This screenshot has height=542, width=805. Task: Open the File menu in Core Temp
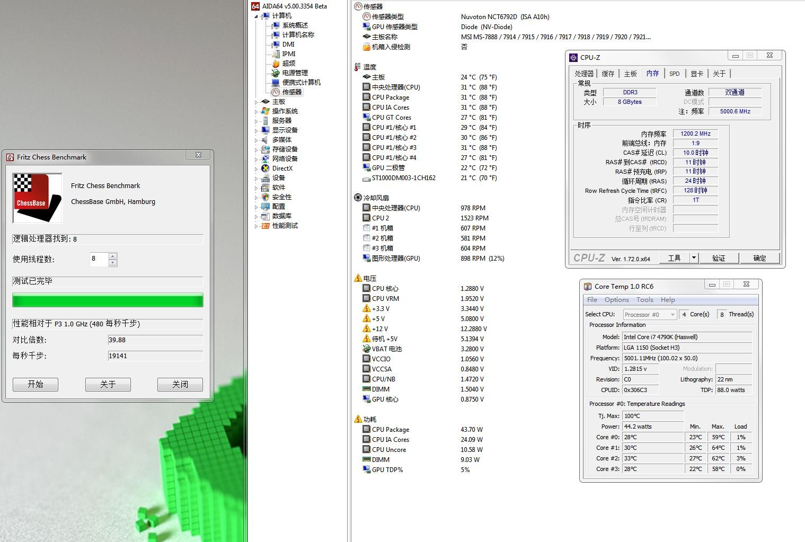pyautogui.click(x=592, y=300)
